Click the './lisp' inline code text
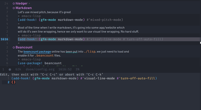The width and height of the screenshot is (201, 110). [90, 51]
